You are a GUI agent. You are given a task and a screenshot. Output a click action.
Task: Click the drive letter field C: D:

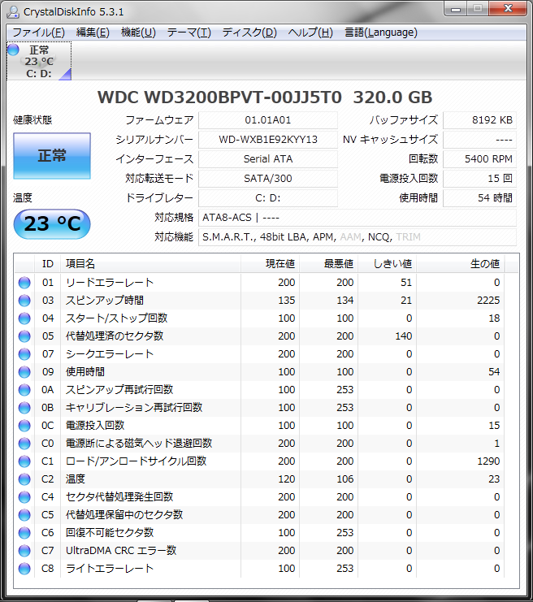click(x=268, y=198)
